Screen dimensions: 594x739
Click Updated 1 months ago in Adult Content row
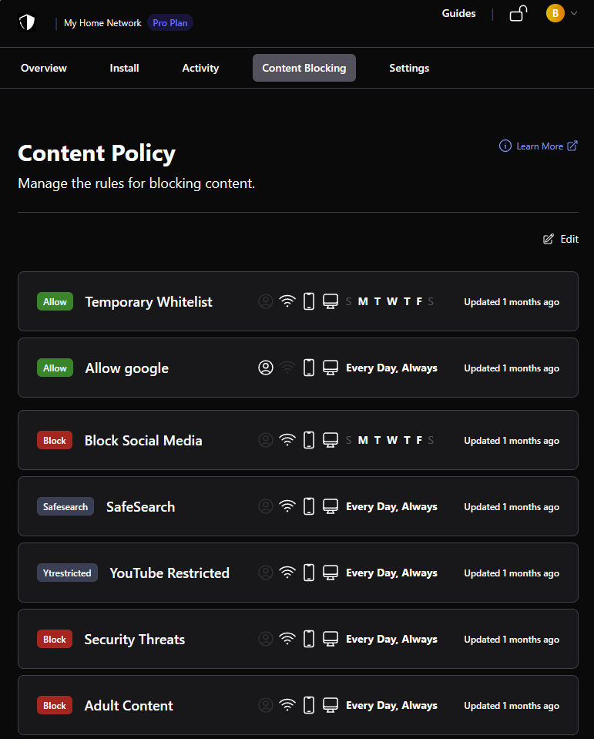tap(512, 706)
